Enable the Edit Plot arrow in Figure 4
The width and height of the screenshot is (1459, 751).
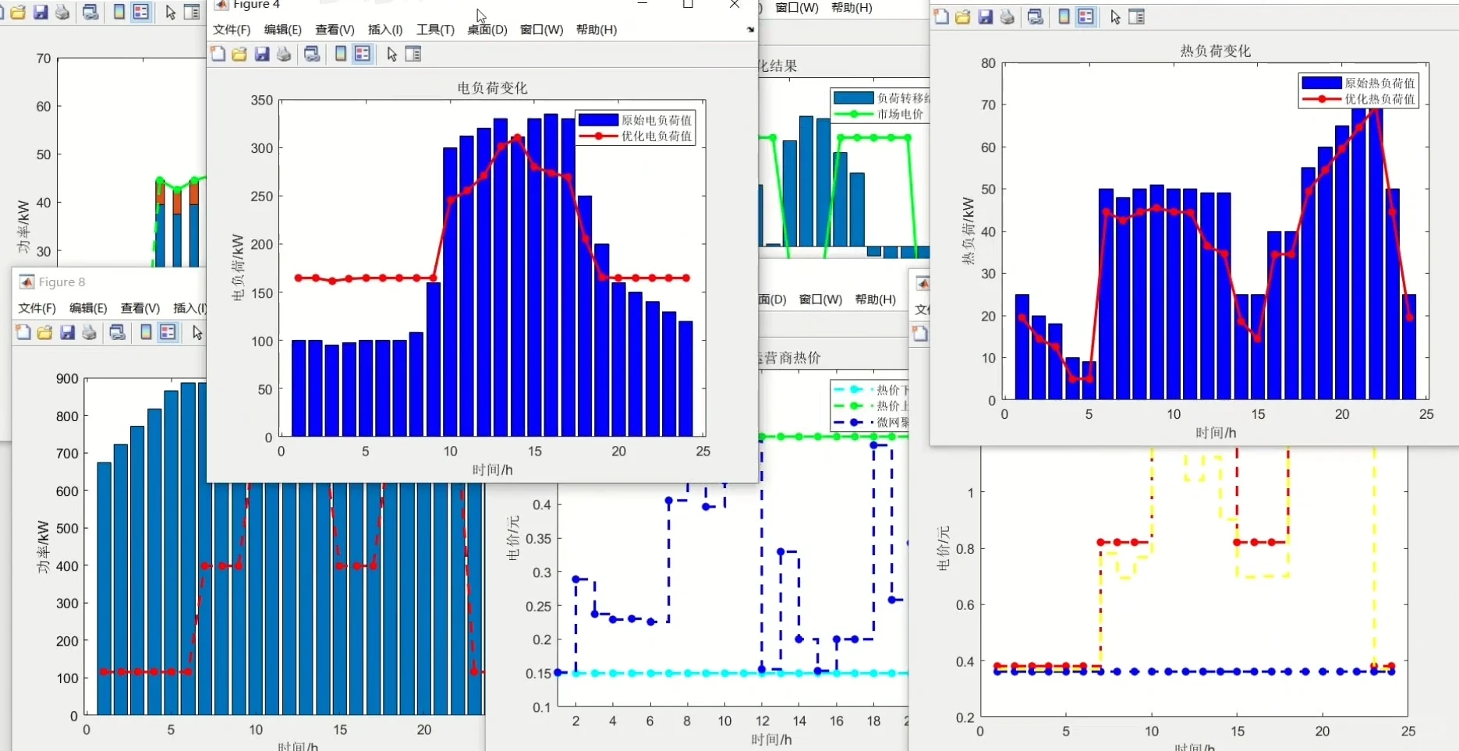[x=391, y=54]
